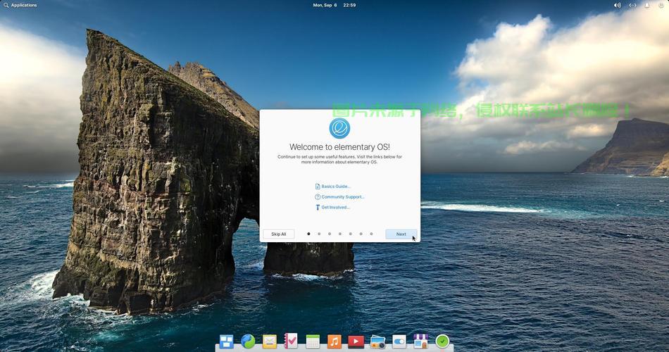Open the Music app in dock
This screenshot has width=669, height=352.
click(x=334, y=341)
